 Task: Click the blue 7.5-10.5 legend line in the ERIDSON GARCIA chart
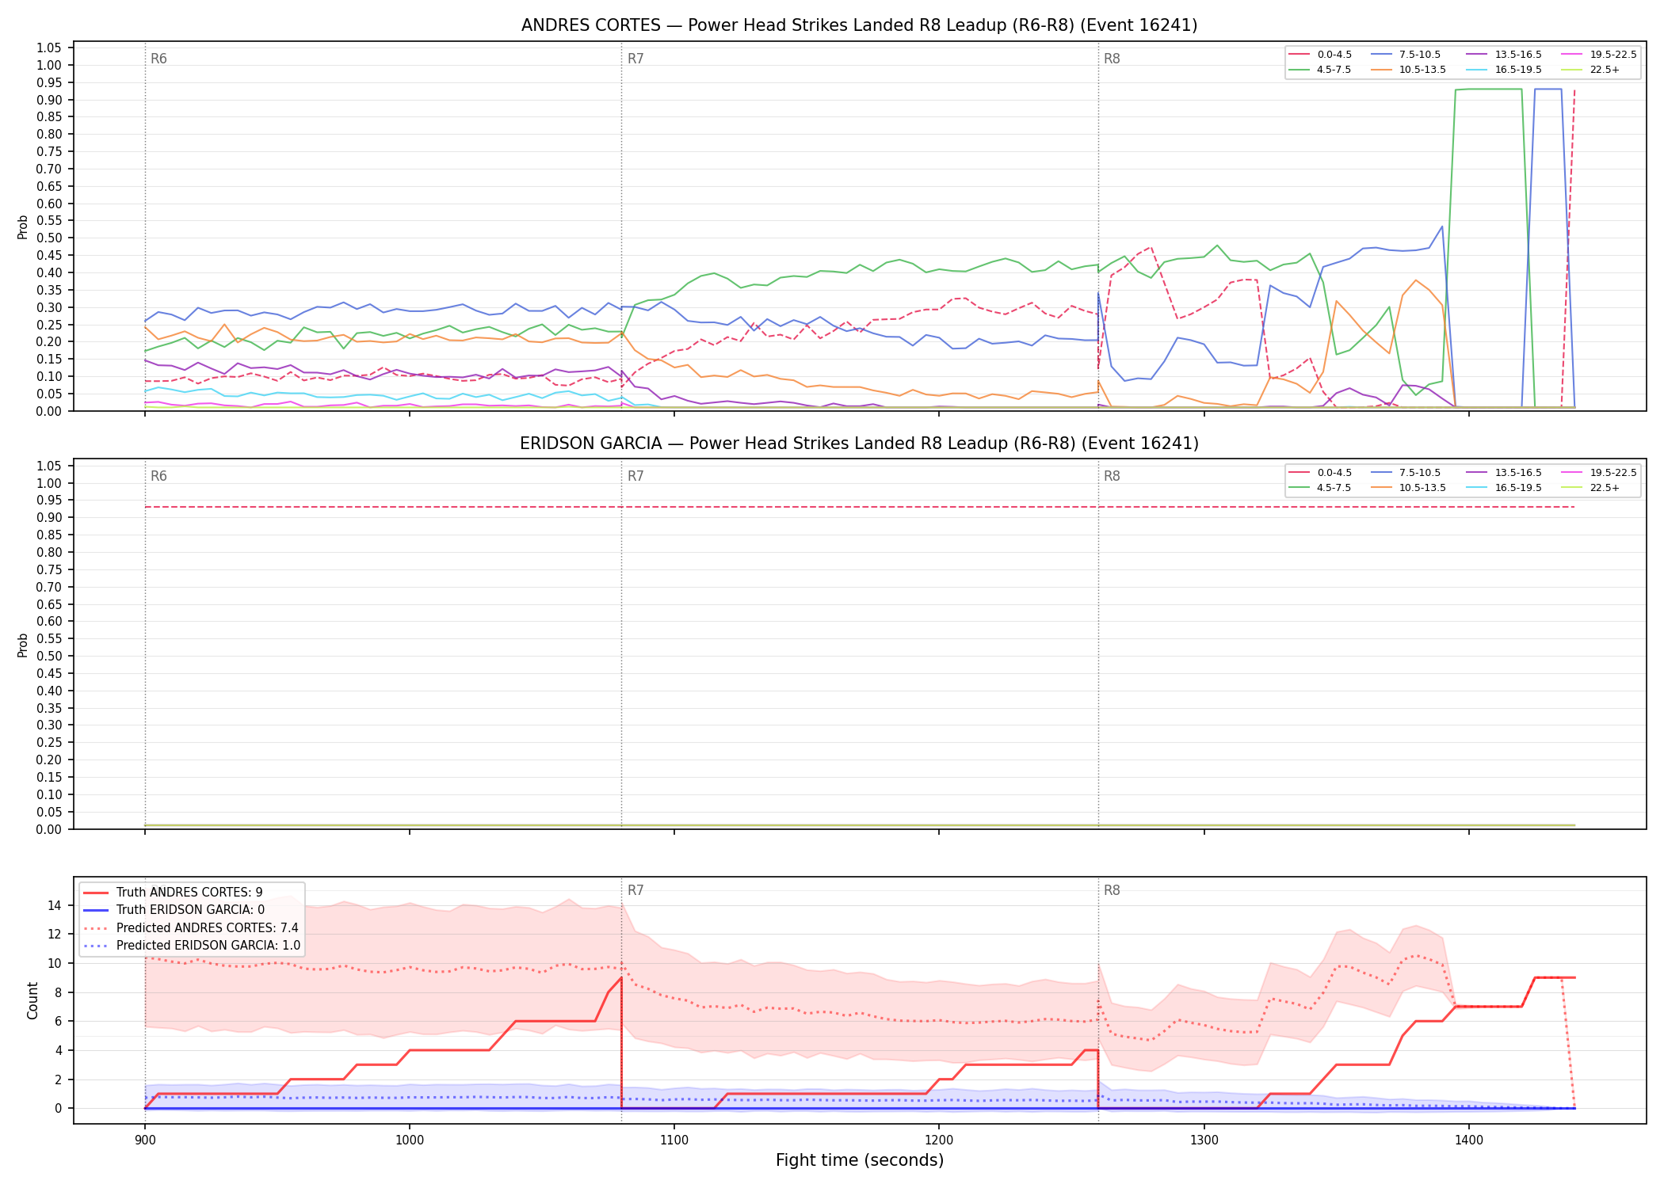pos(1382,473)
